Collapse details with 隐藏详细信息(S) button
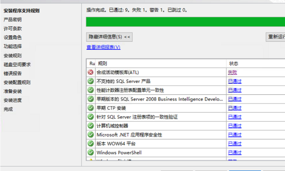285x171 pixels. coord(109,37)
